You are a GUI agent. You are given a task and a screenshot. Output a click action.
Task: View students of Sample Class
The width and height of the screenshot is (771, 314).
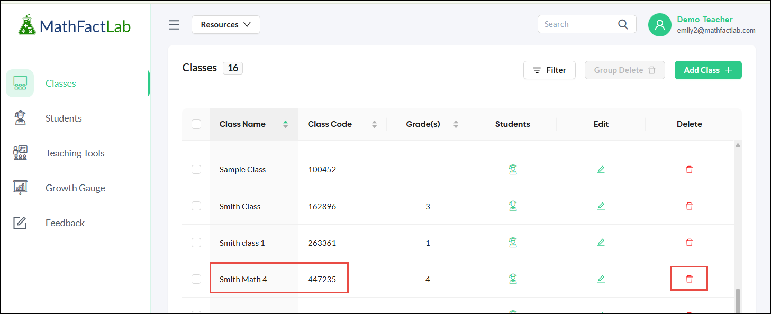coord(512,169)
